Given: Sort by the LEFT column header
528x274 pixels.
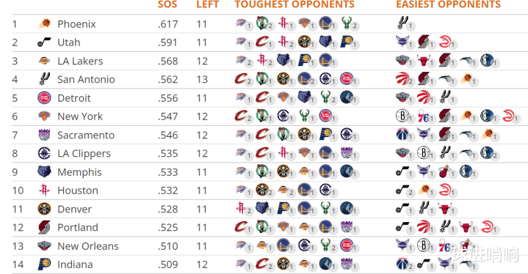Looking at the screenshot, I should pos(207,4).
